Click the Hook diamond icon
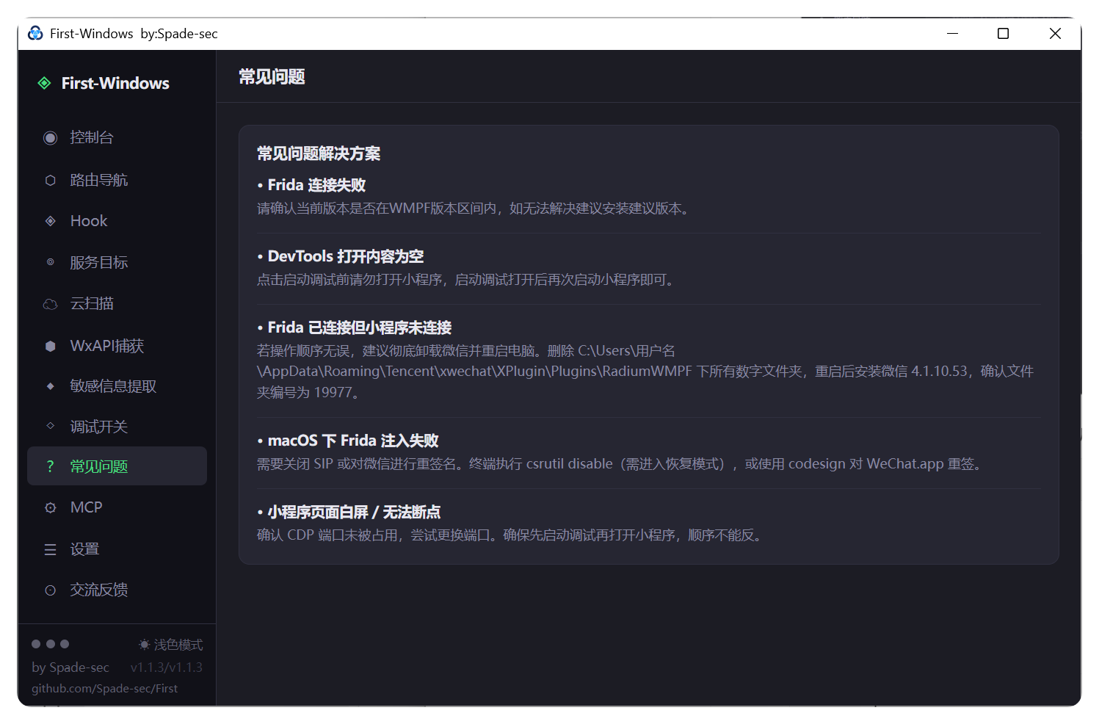The image size is (1099, 724). (x=50, y=221)
